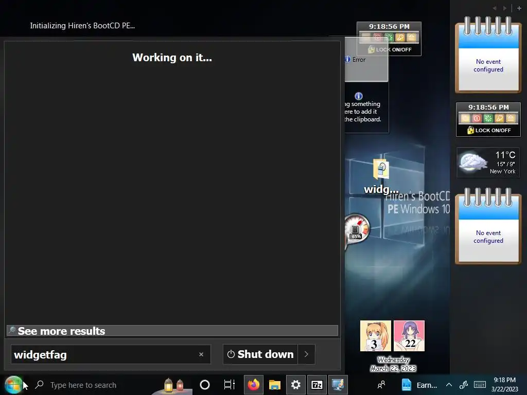Viewport: 527px width, 395px height.
Task: Add a gadget with plus button
Action: 519,8
